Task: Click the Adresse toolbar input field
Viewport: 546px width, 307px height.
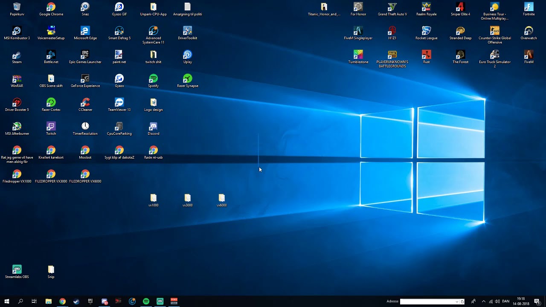Action: click(428, 301)
